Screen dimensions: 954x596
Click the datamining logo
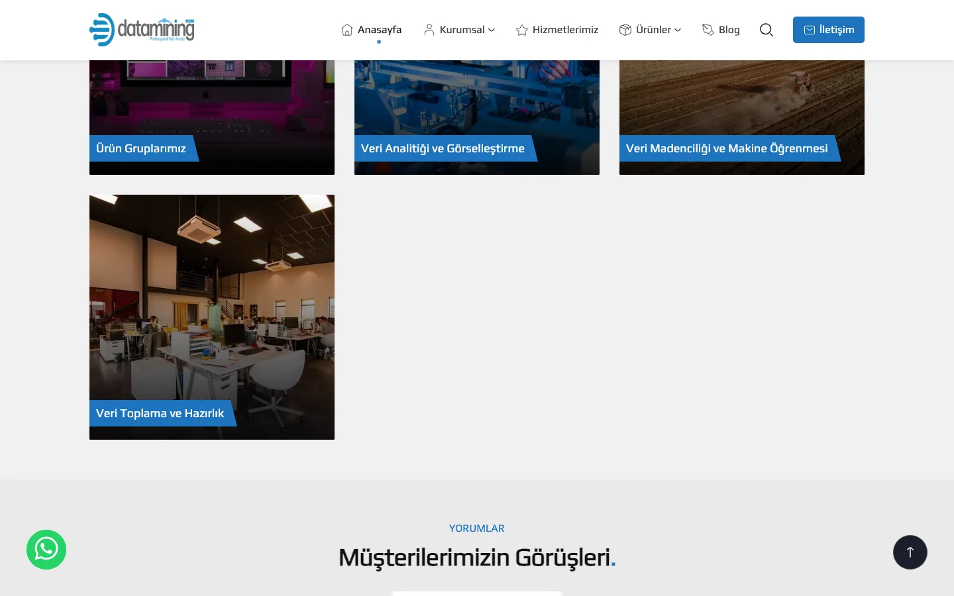[142, 30]
